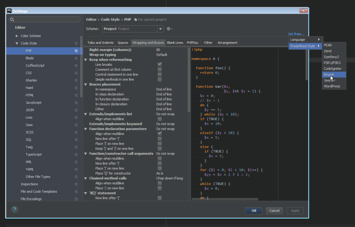Image resolution: width=355 pixels, height=227 pixels.
Task: Click the copy icon next to CSS
Action: [x=76, y=73]
